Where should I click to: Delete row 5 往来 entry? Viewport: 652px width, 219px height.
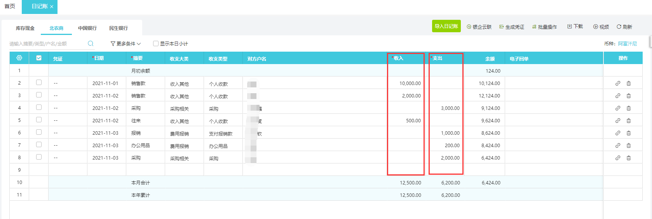click(x=629, y=121)
